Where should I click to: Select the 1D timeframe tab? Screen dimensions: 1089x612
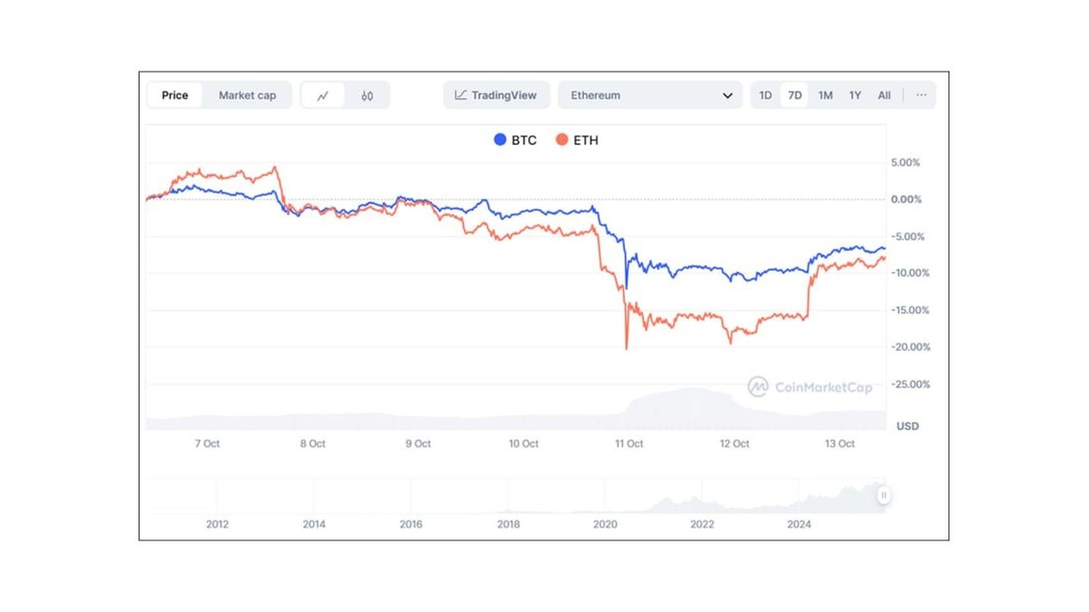coord(765,95)
